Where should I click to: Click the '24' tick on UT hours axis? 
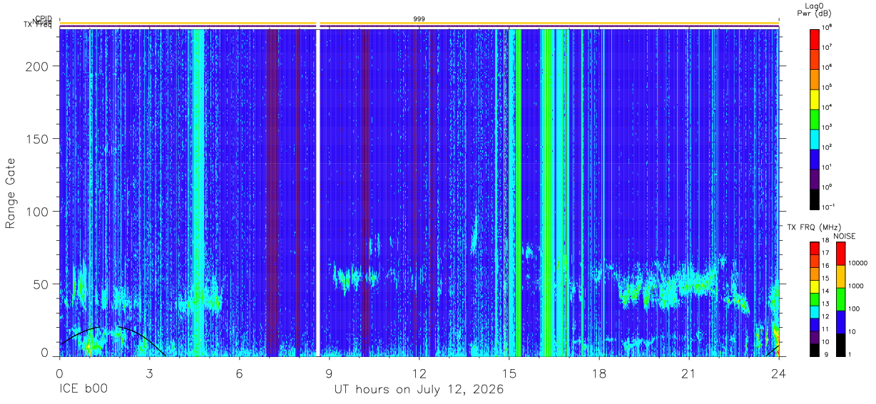[778, 373]
